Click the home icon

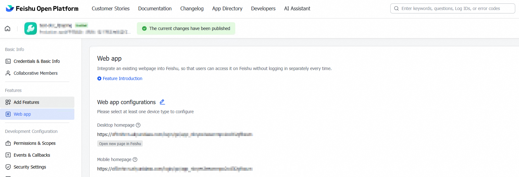tap(7, 28)
